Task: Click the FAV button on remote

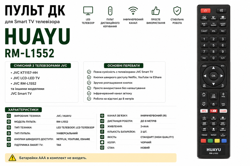Action: coord(204,58)
